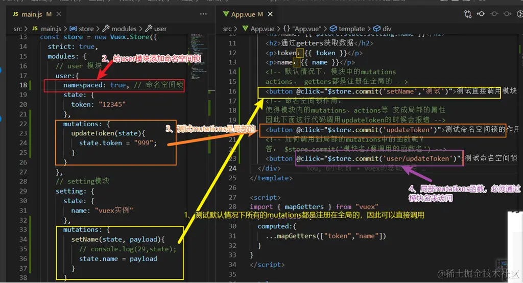Click '// console.log(29,state);' comment
This screenshot has width=523, height=283.
point(127,249)
